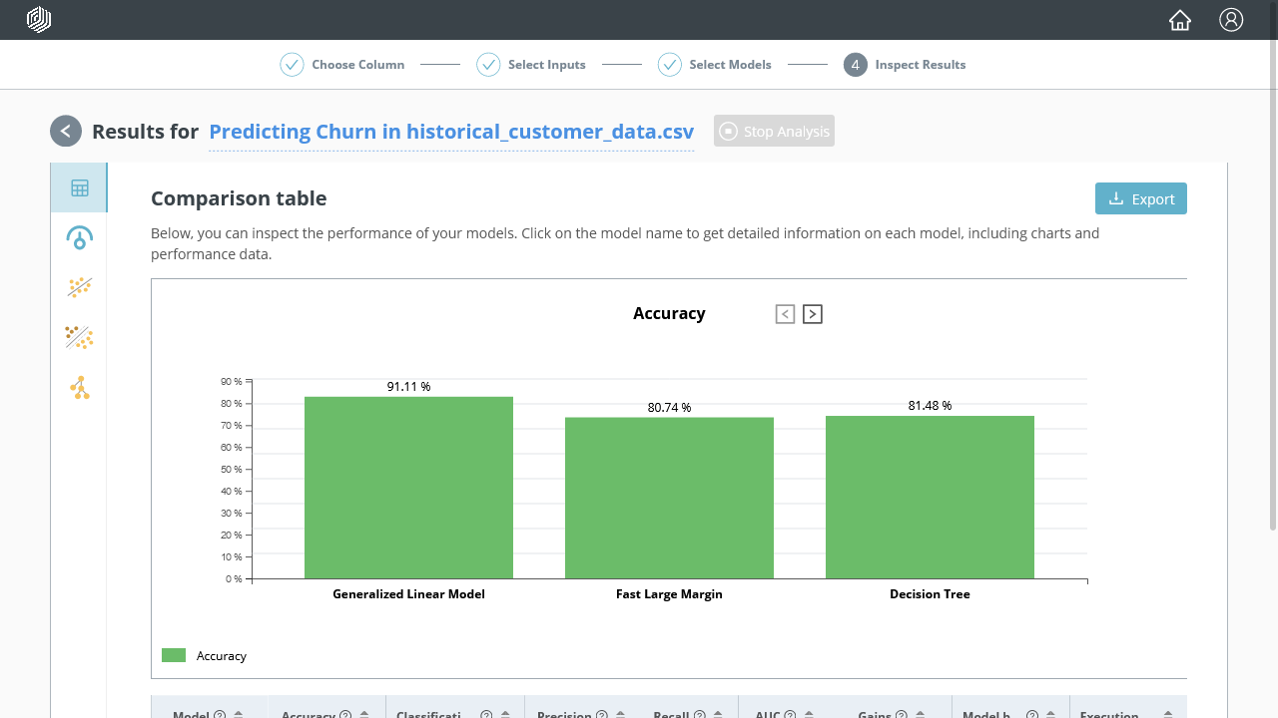Go to the Home page icon
Viewport: 1278px width, 718px height.
(1180, 20)
